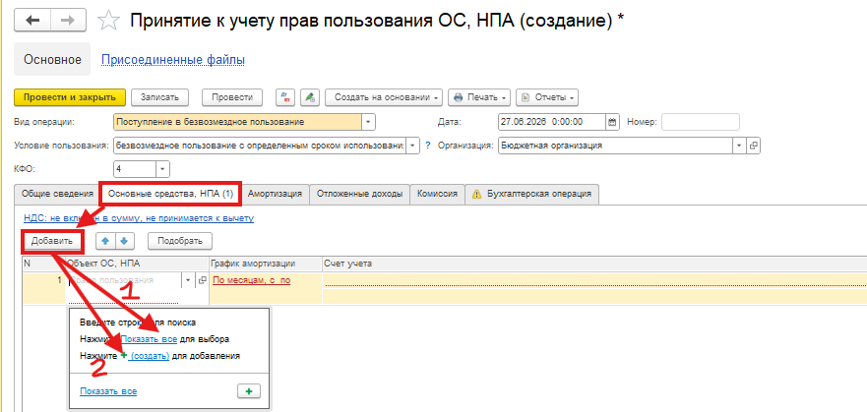Image resolution: width=867 pixels, height=412 pixels.
Task: Click bottom Показать все link in popup
Action: point(108,391)
